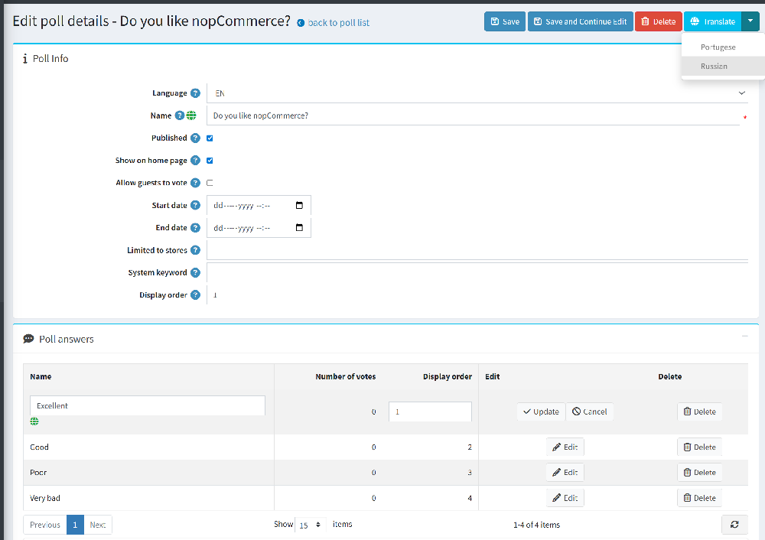
Task: Select page 1 in pagination
Action: 75,525
